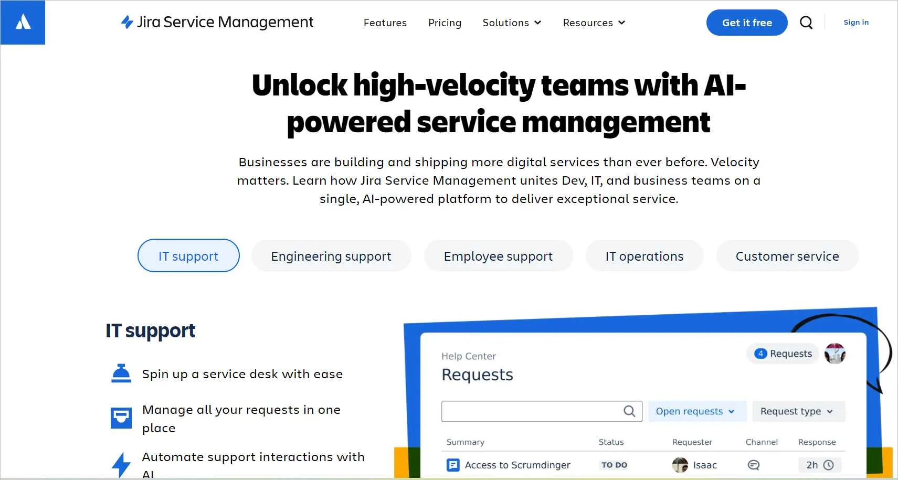Go to the Features page
The width and height of the screenshot is (898, 480).
(x=385, y=23)
